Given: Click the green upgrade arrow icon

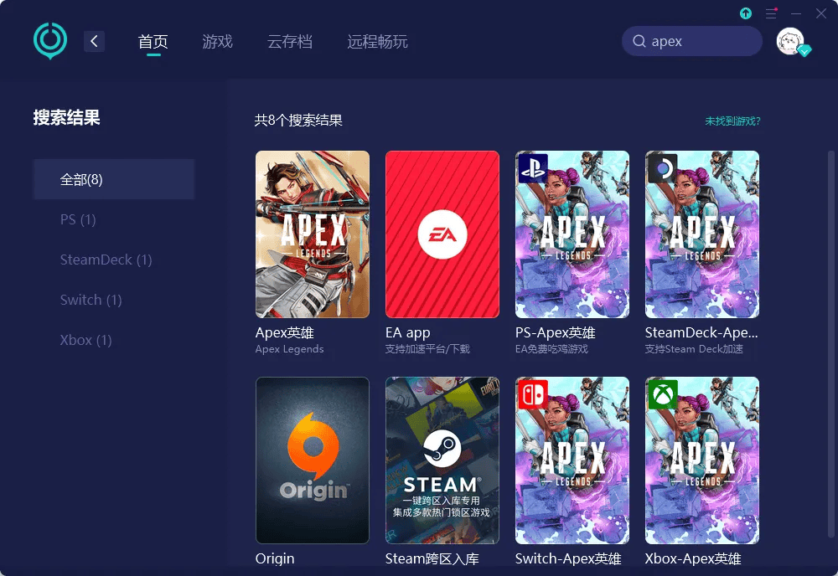Looking at the screenshot, I should click(x=746, y=13).
